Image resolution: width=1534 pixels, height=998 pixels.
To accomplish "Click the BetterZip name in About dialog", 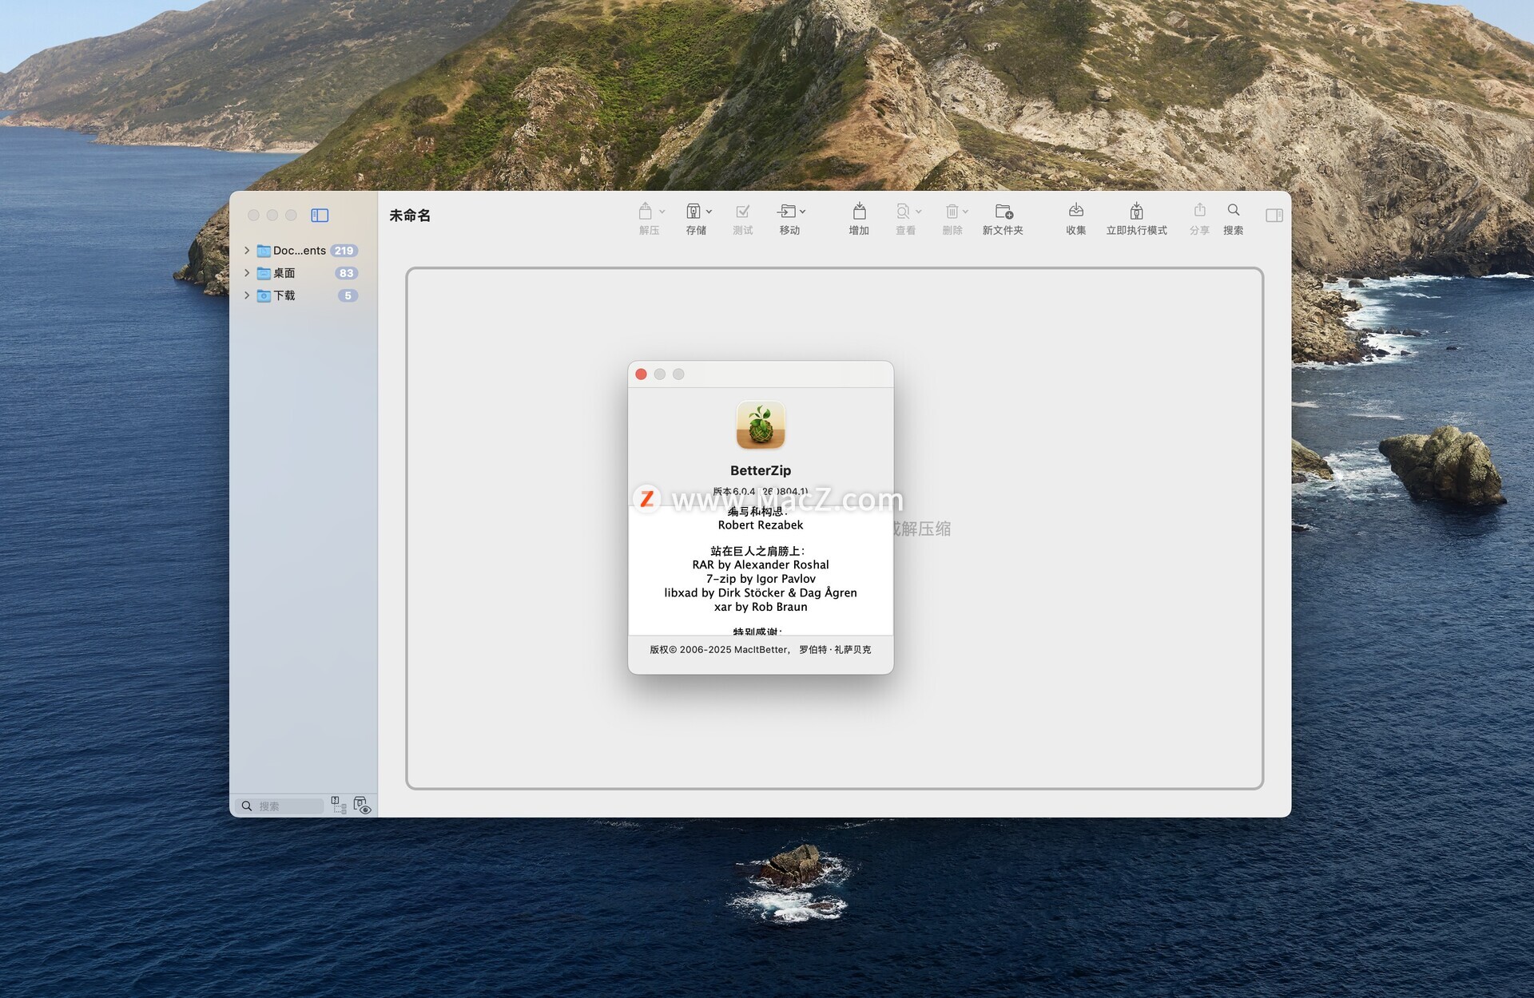I will (761, 471).
